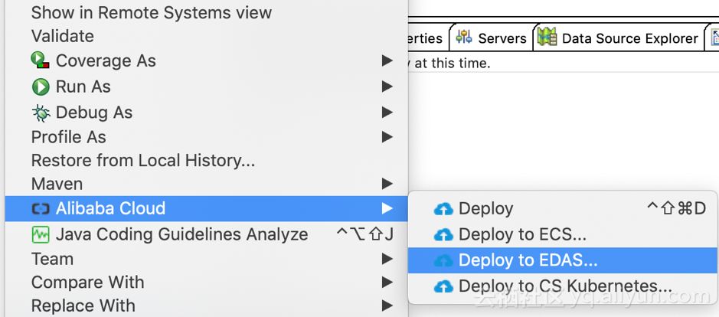This screenshot has width=719, height=317.
Task: Click the Alibaba Cloud logo icon
Action: pos(40,208)
